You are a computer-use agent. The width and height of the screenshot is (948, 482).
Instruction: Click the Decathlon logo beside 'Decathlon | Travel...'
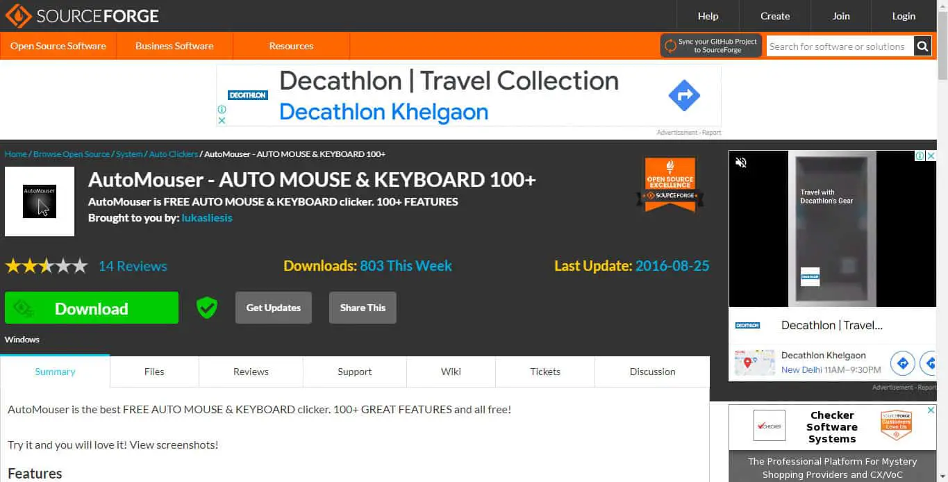[748, 325]
